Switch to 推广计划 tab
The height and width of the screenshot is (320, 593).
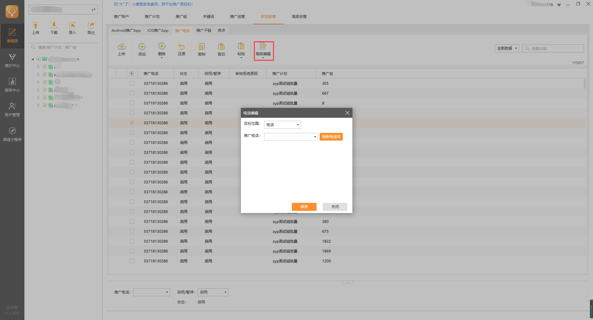[x=152, y=17]
